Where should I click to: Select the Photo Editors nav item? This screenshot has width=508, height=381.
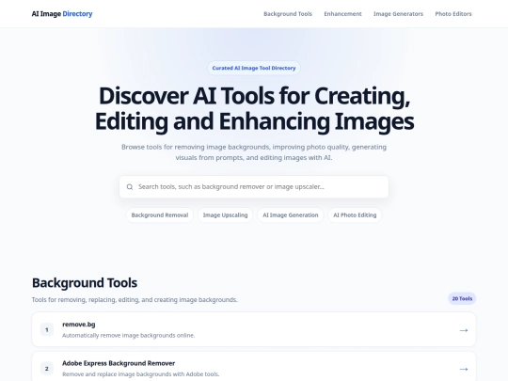(x=453, y=14)
